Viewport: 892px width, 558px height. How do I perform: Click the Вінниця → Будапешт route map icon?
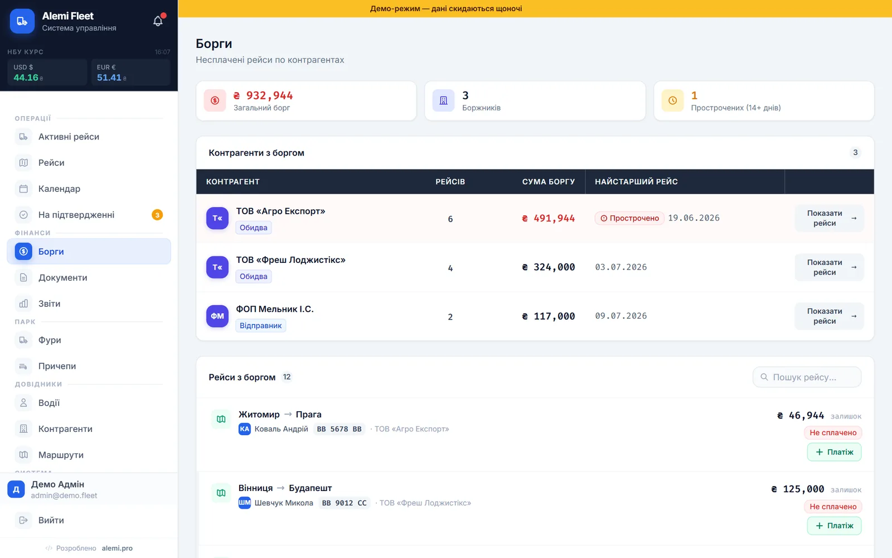(x=221, y=493)
